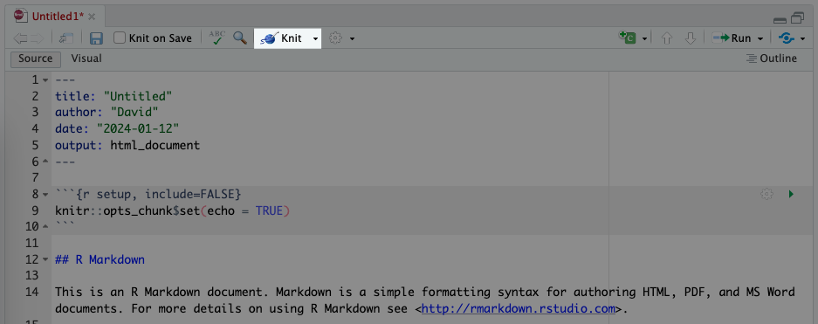
Task: Switch to the Visual editor mode
Action: pyautogui.click(x=86, y=59)
